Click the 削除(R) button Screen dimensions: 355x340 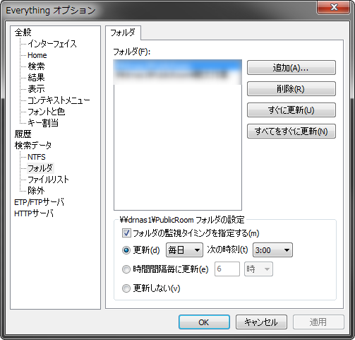(x=291, y=89)
